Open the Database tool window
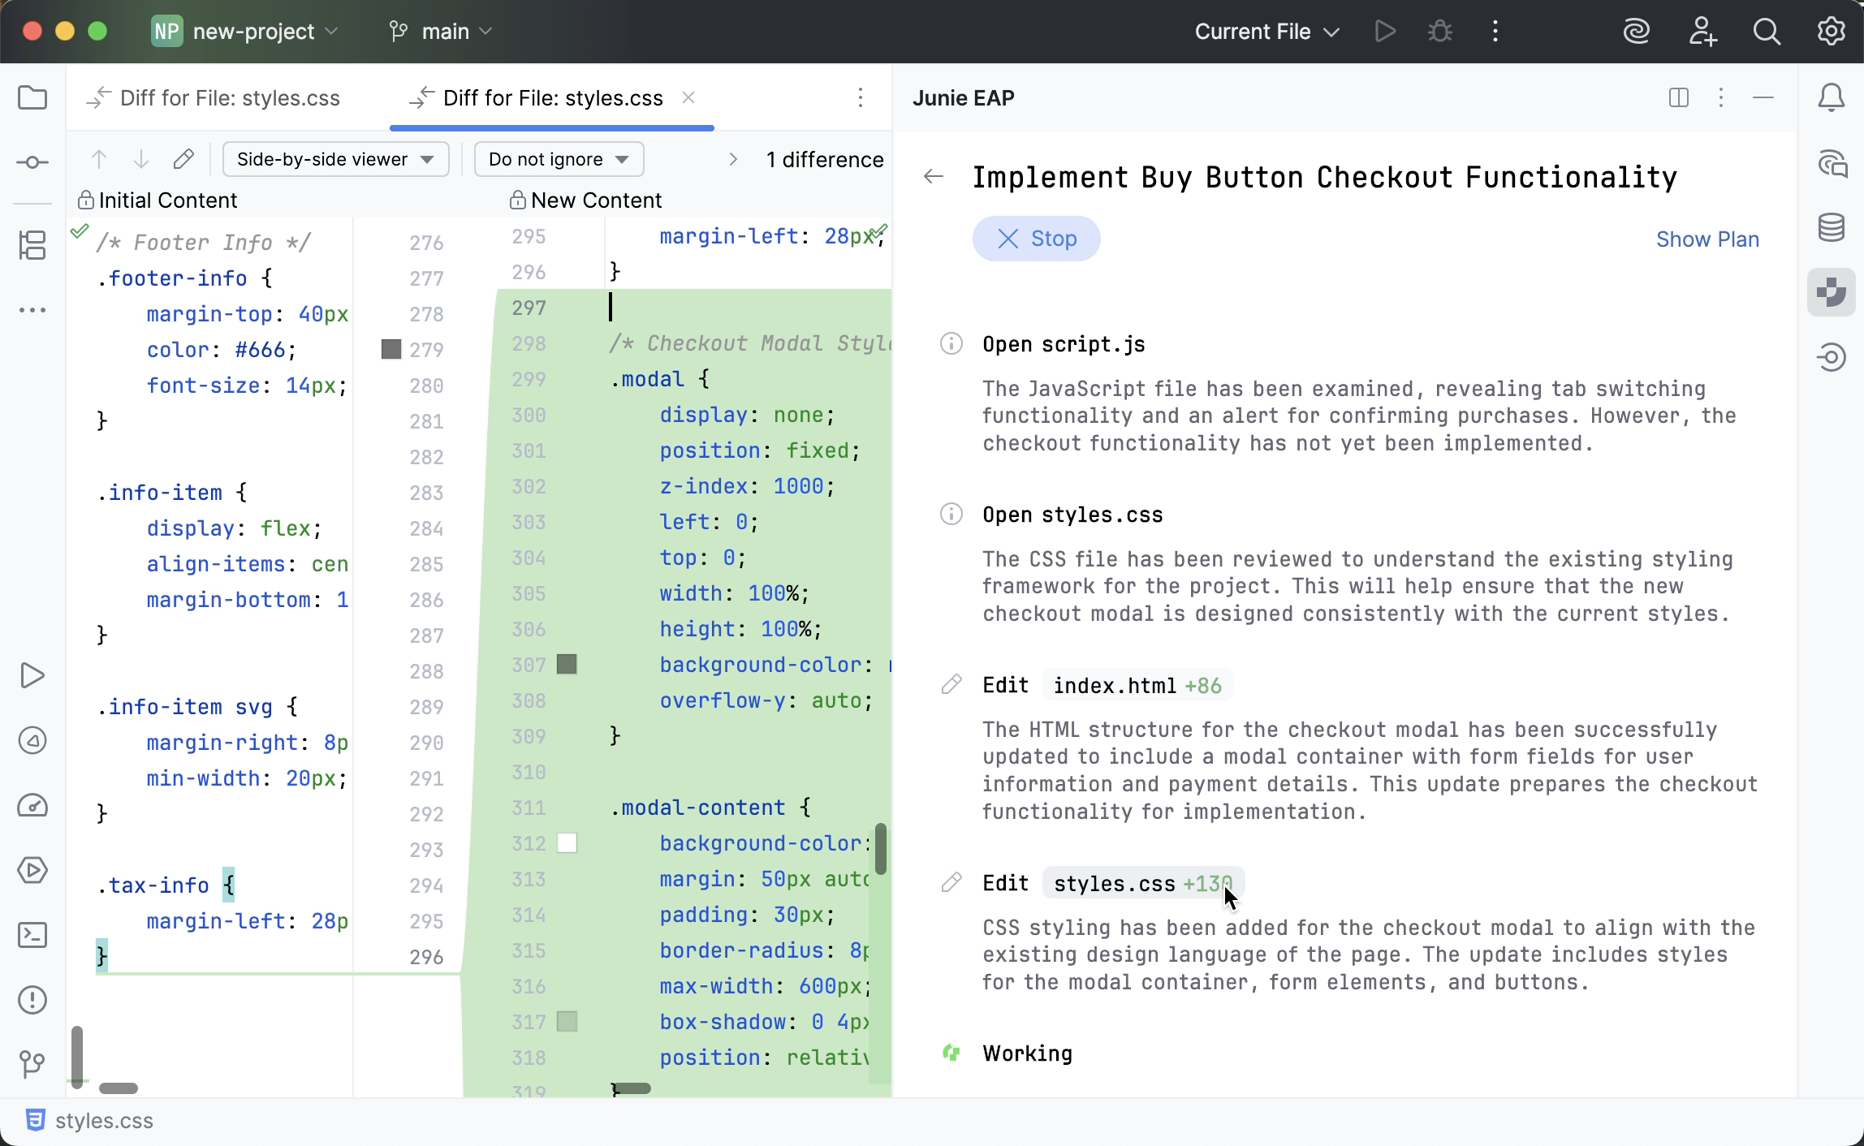The image size is (1864, 1146). [1832, 227]
